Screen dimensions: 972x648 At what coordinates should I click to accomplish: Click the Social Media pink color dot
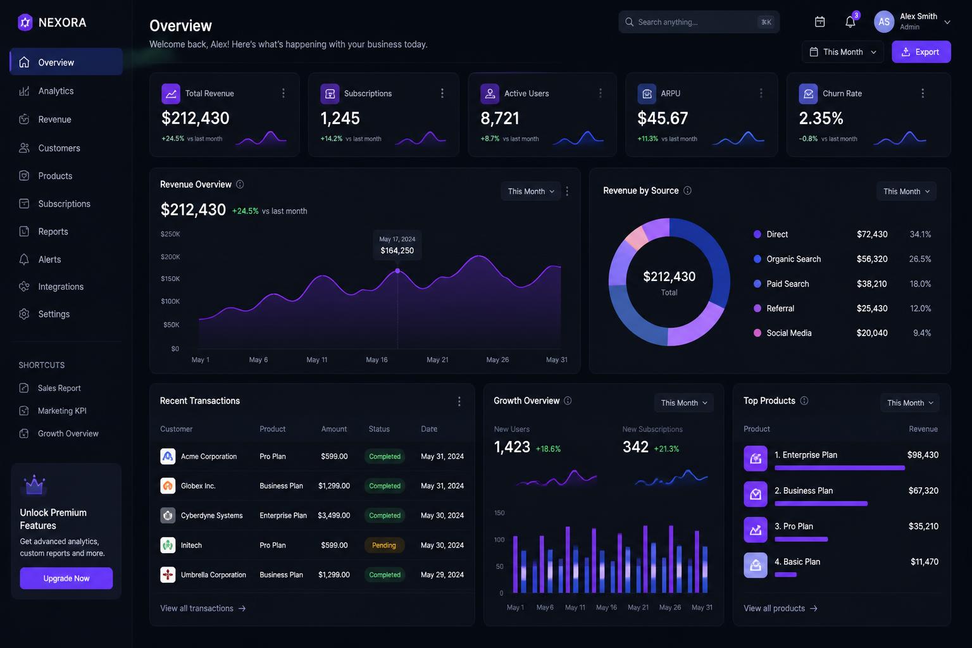pos(757,333)
